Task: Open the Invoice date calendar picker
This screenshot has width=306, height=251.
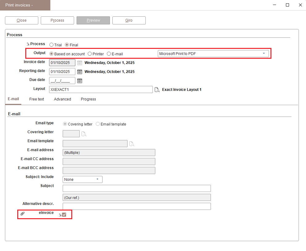Action: [80, 63]
